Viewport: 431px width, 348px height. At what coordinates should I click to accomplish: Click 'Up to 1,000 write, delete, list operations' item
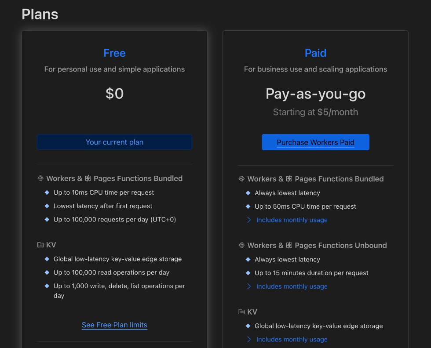pyautogui.click(x=119, y=291)
